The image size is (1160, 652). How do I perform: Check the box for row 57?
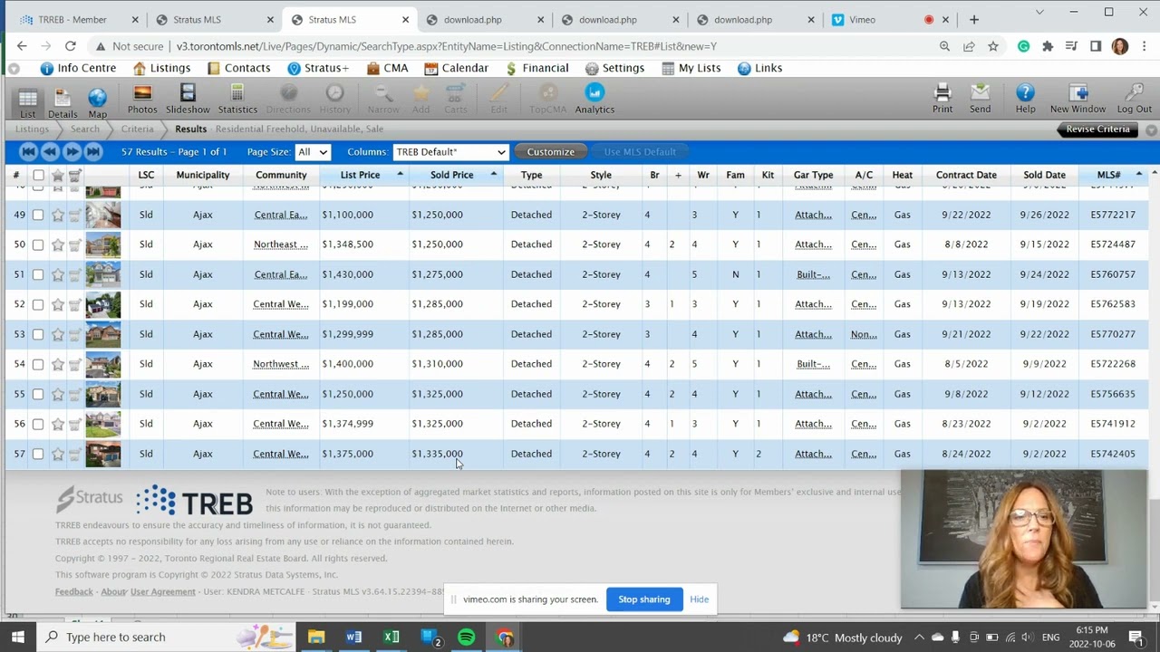point(38,454)
